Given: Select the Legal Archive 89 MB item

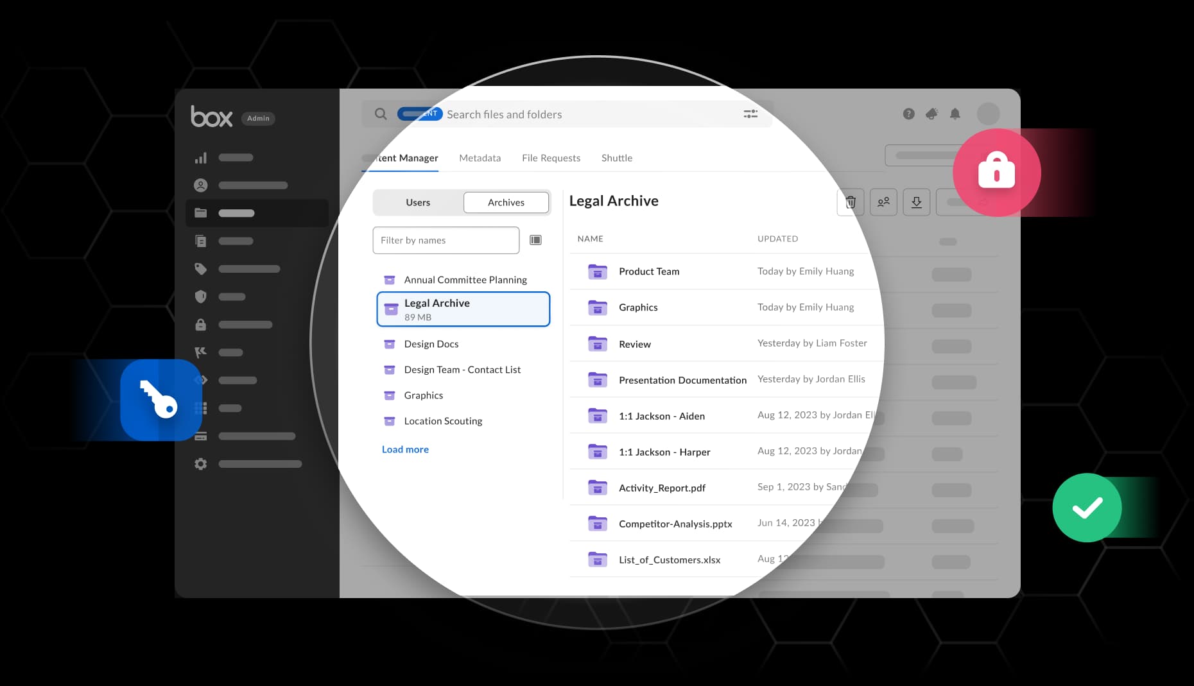Looking at the screenshot, I should pyautogui.click(x=463, y=309).
